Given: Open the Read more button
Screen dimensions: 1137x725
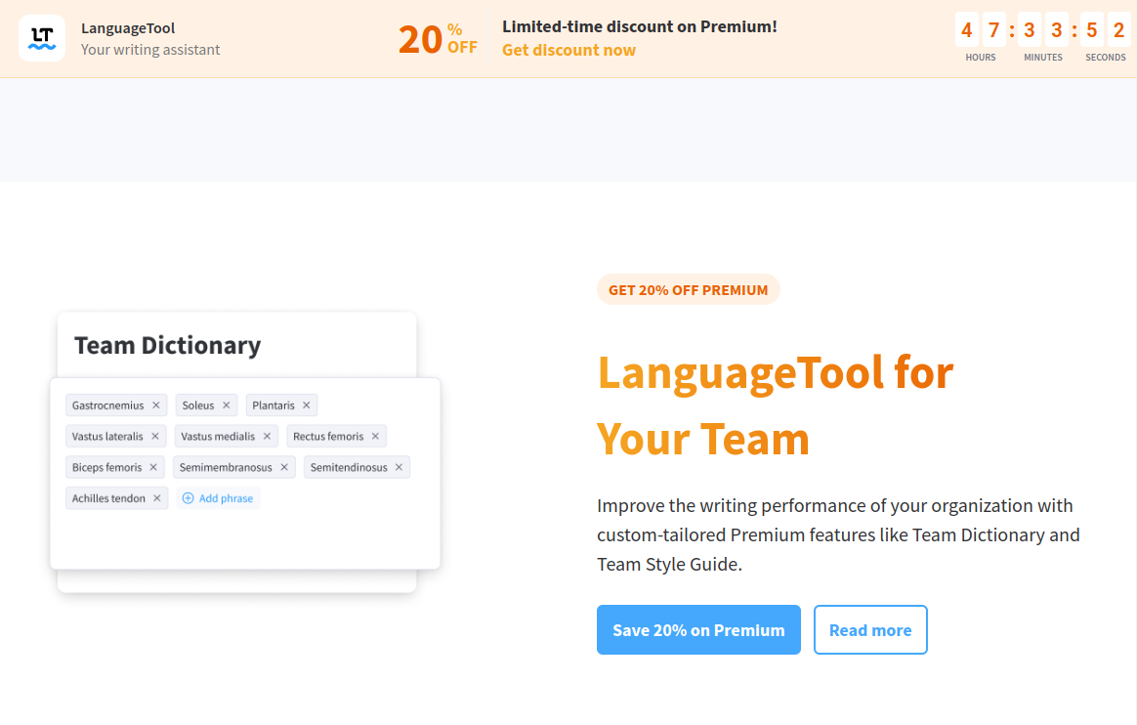Looking at the screenshot, I should (870, 630).
